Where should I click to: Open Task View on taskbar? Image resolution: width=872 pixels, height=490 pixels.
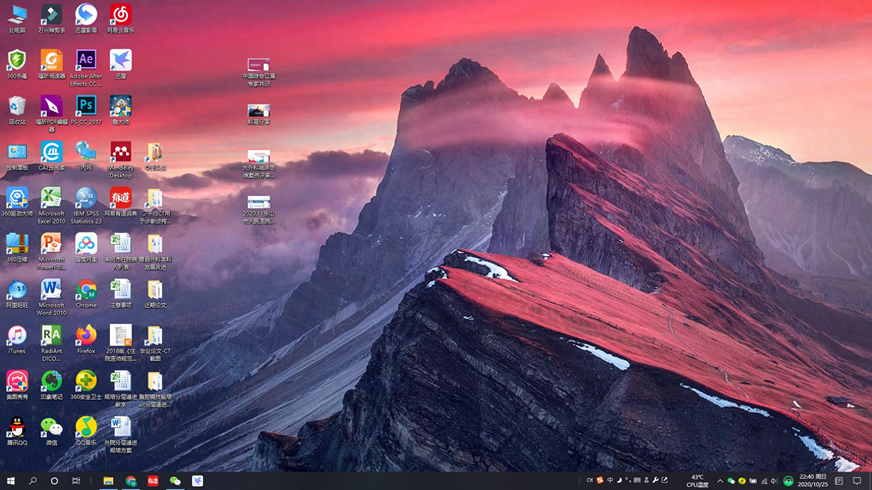(x=76, y=481)
